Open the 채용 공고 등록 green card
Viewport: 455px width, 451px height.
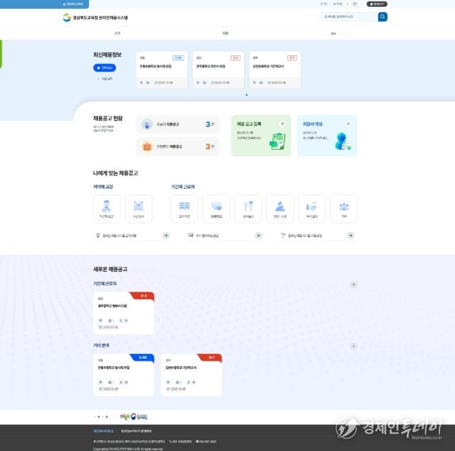pyautogui.click(x=261, y=136)
